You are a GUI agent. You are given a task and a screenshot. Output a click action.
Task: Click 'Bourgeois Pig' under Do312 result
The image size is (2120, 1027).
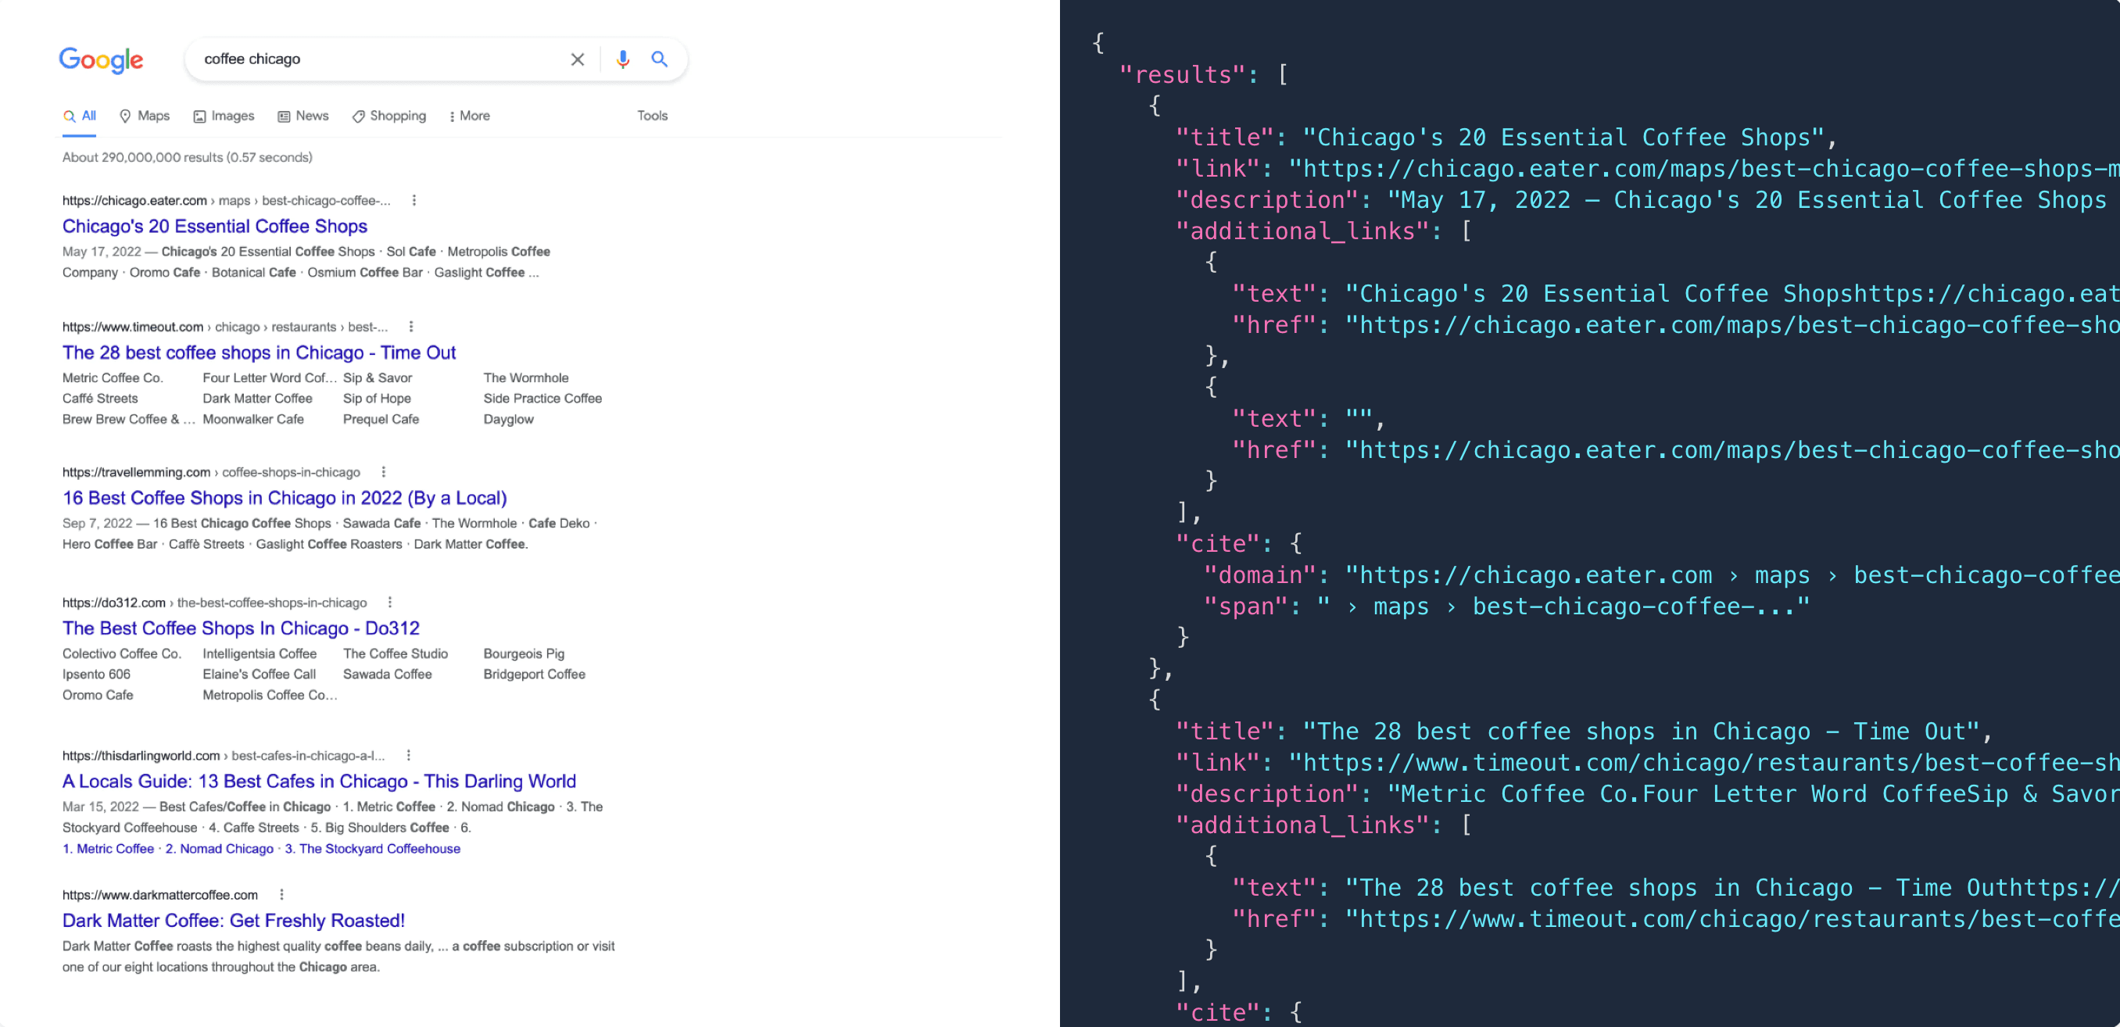(x=525, y=653)
